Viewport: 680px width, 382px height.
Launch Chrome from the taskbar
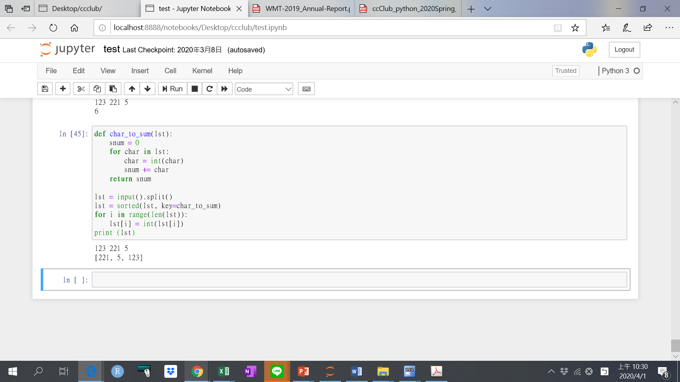(197, 371)
